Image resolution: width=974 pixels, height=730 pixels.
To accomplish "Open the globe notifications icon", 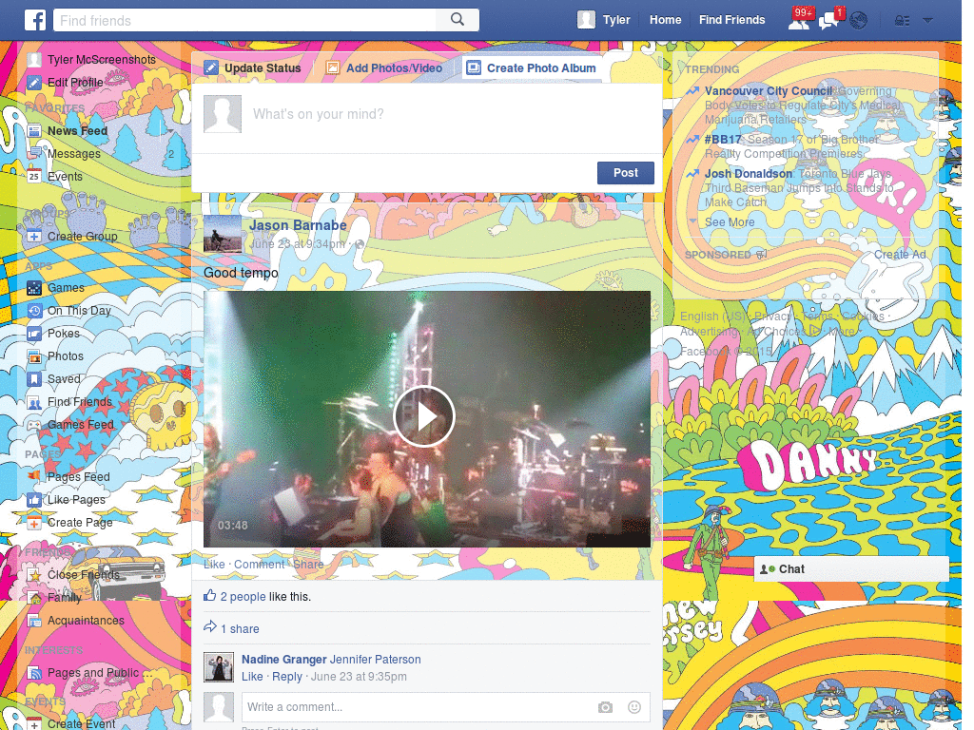I will coord(859,21).
